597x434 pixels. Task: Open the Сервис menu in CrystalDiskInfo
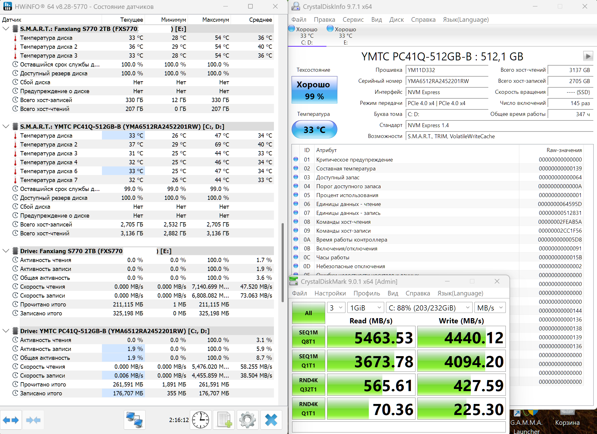(x=353, y=20)
